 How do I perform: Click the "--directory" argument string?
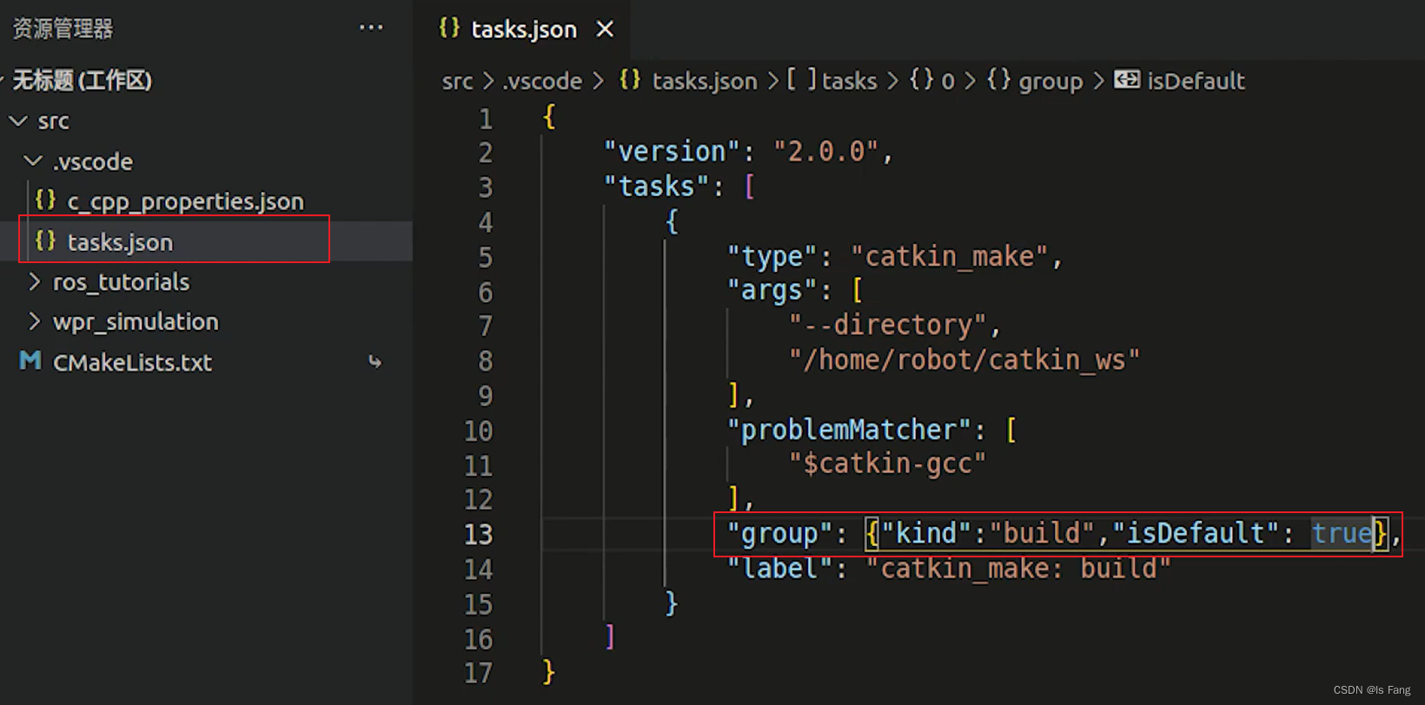click(x=888, y=326)
